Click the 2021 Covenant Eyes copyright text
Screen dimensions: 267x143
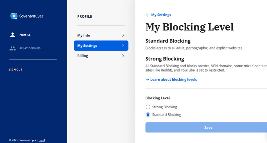22,140
